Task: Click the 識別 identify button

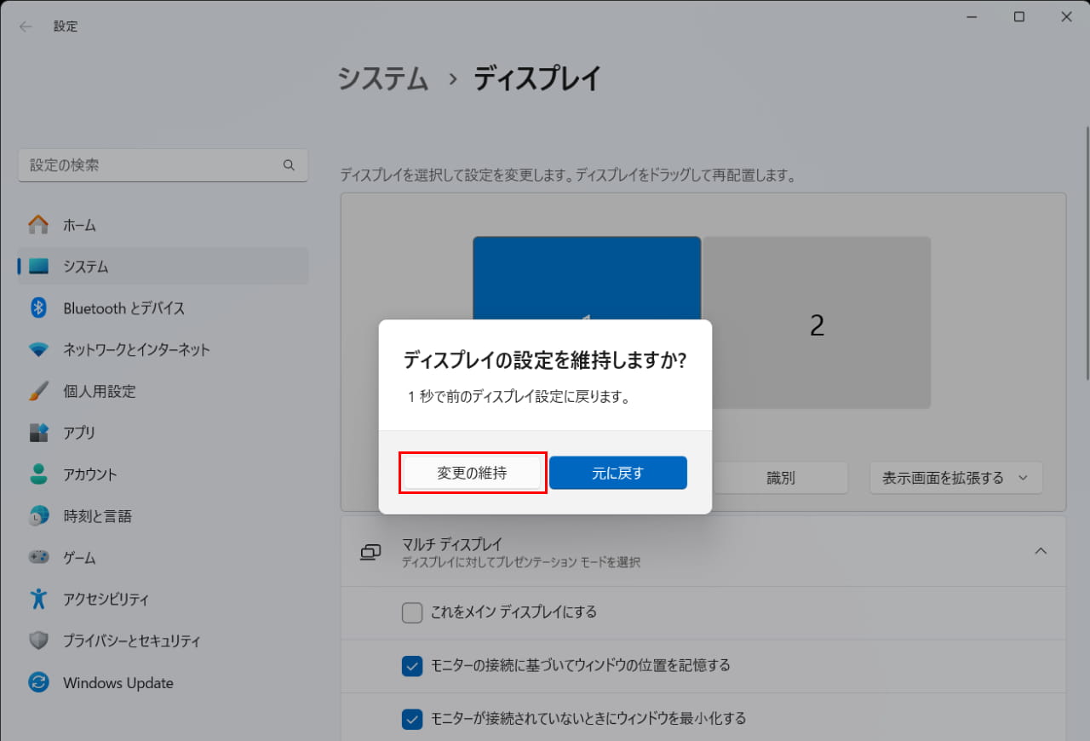Action: click(x=781, y=478)
